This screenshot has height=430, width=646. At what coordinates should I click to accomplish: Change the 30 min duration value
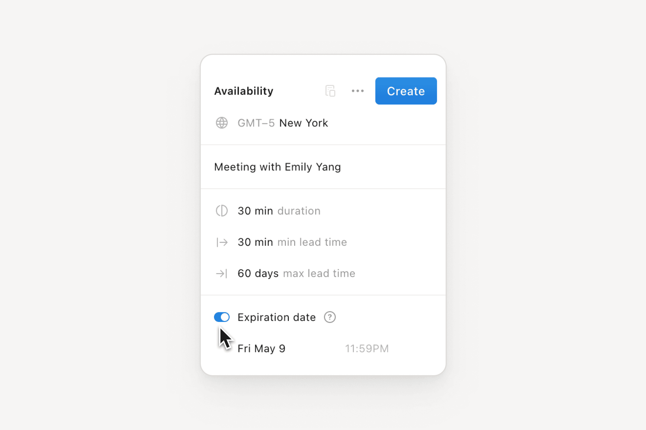pos(255,211)
